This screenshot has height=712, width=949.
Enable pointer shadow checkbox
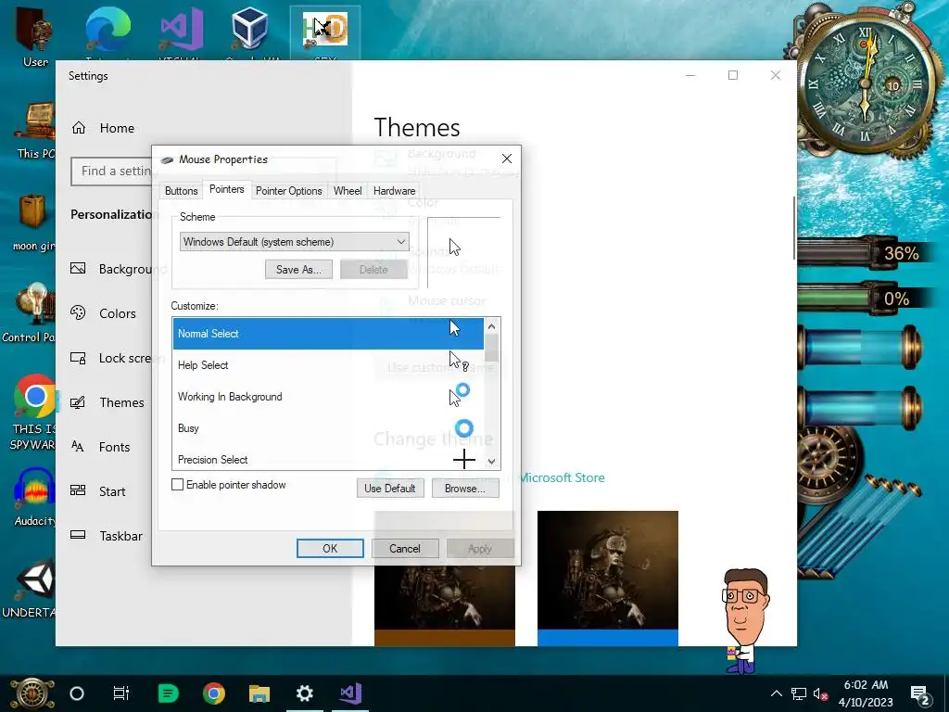click(x=177, y=484)
